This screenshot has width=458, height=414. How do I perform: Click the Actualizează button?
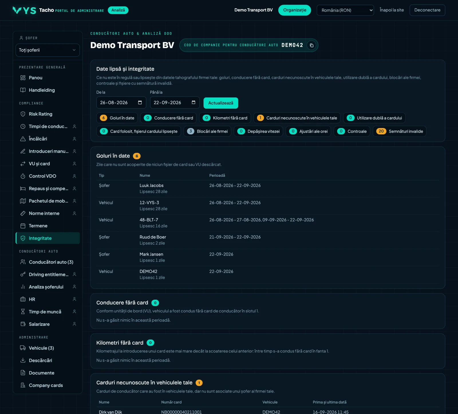tap(221, 103)
